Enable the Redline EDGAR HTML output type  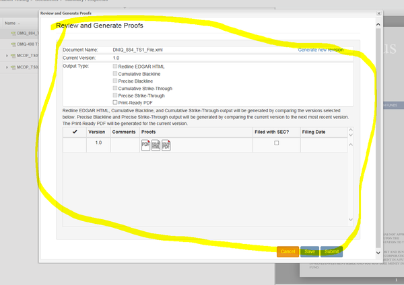[x=115, y=67]
